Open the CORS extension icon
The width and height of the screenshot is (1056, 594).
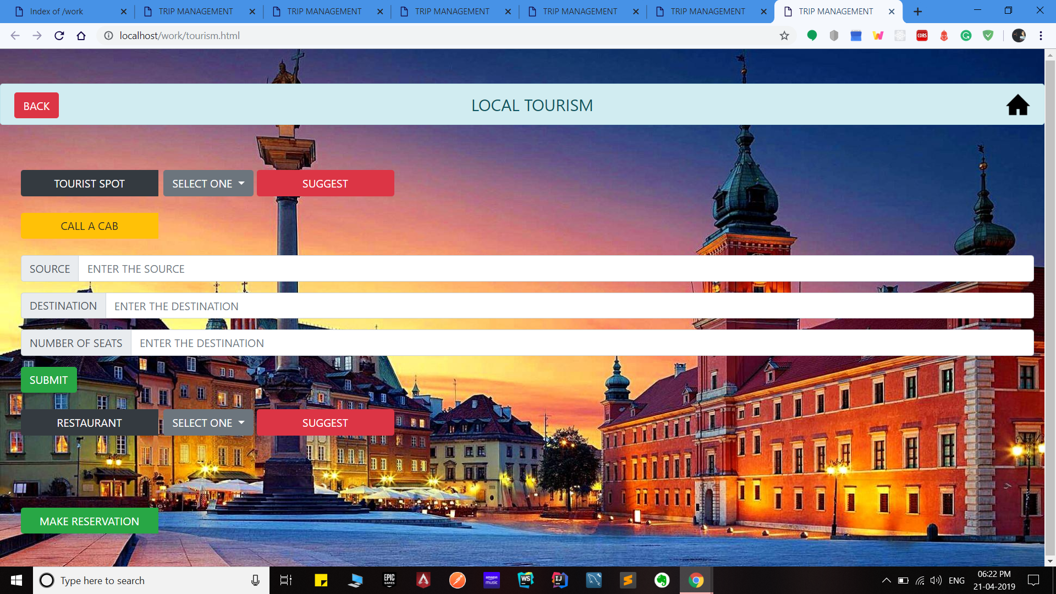pyautogui.click(x=922, y=36)
